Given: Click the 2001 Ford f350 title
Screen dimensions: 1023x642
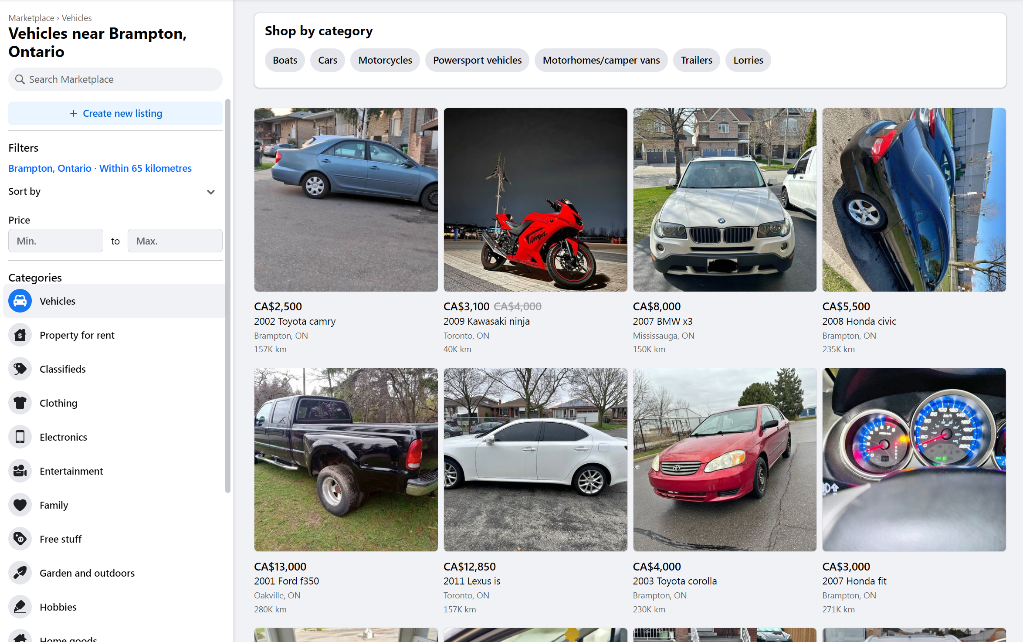Looking at the screenshot, I should (287, 581).
